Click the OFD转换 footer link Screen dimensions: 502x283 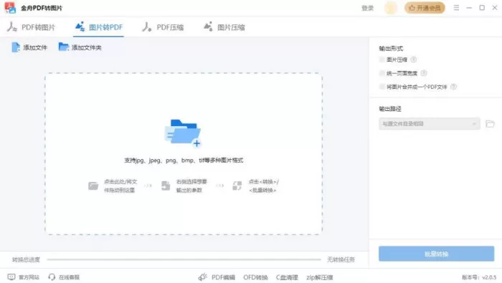tap(255, 277)
